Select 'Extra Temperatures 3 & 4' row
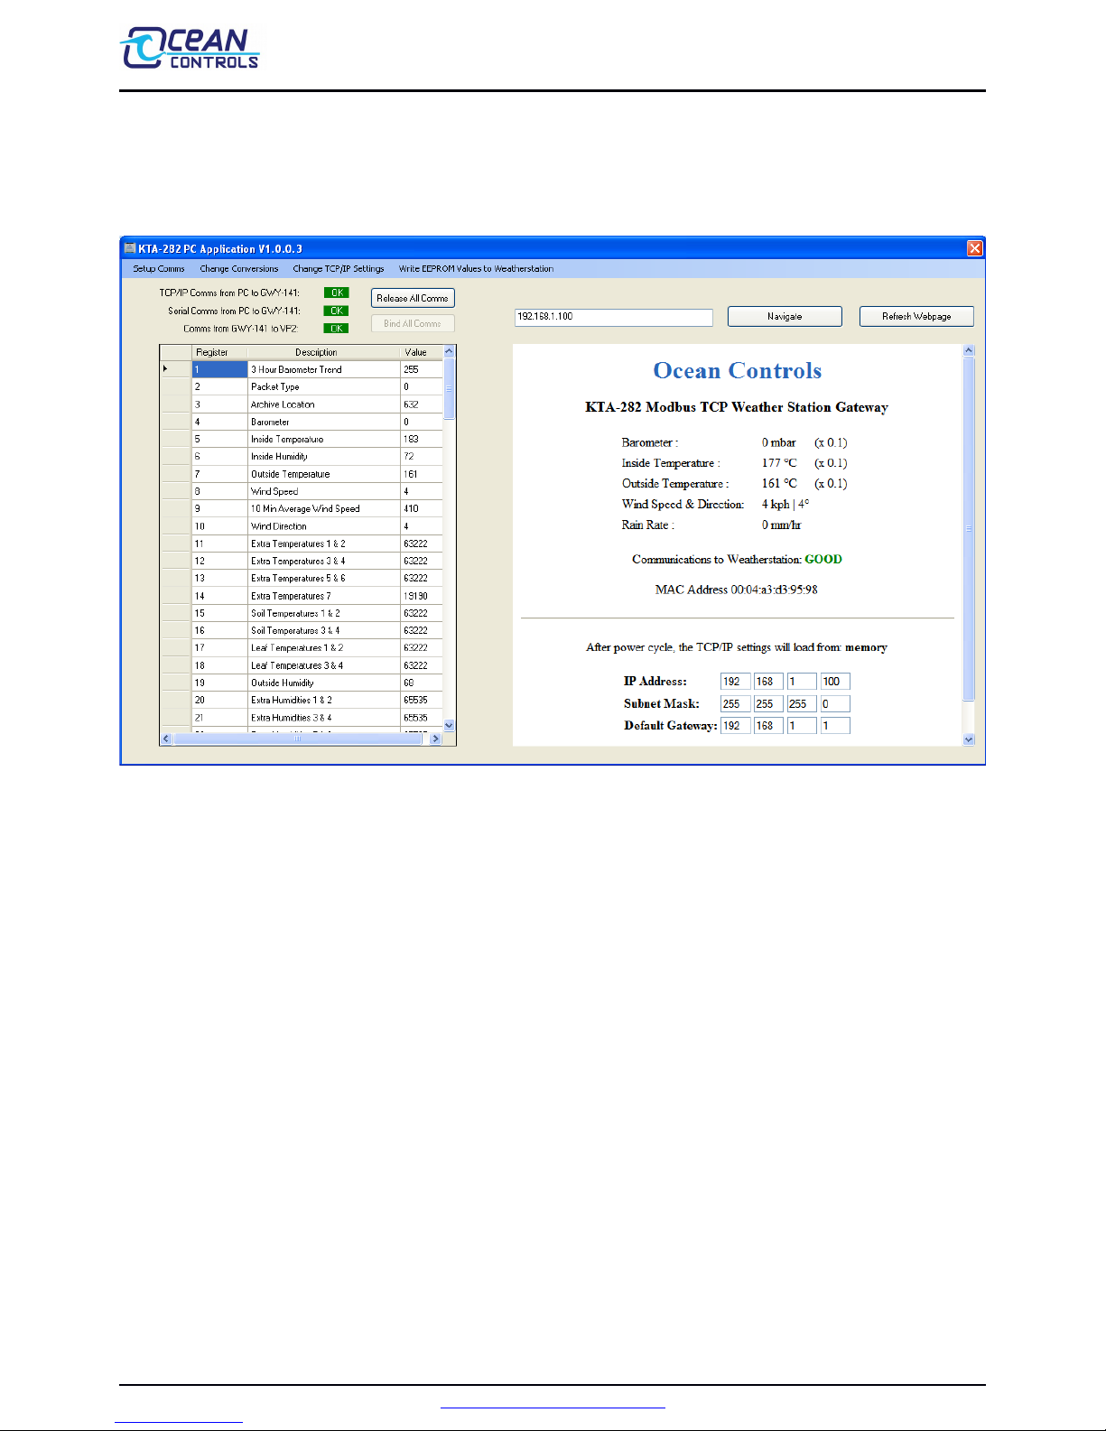 click(x=302, y=561)
